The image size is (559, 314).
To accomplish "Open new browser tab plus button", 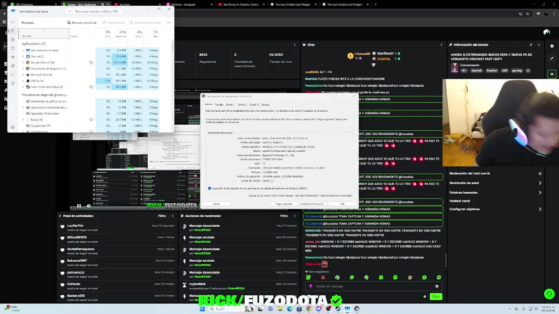I will (376, 4).
